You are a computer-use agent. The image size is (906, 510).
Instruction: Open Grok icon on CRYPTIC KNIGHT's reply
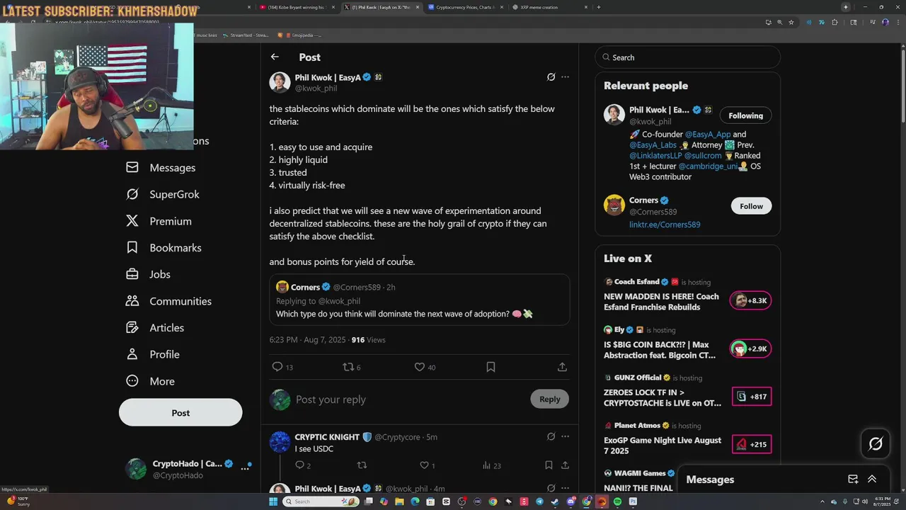(x=551, y=437)
